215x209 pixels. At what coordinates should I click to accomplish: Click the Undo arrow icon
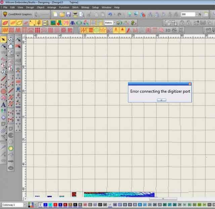click(110, 14)
